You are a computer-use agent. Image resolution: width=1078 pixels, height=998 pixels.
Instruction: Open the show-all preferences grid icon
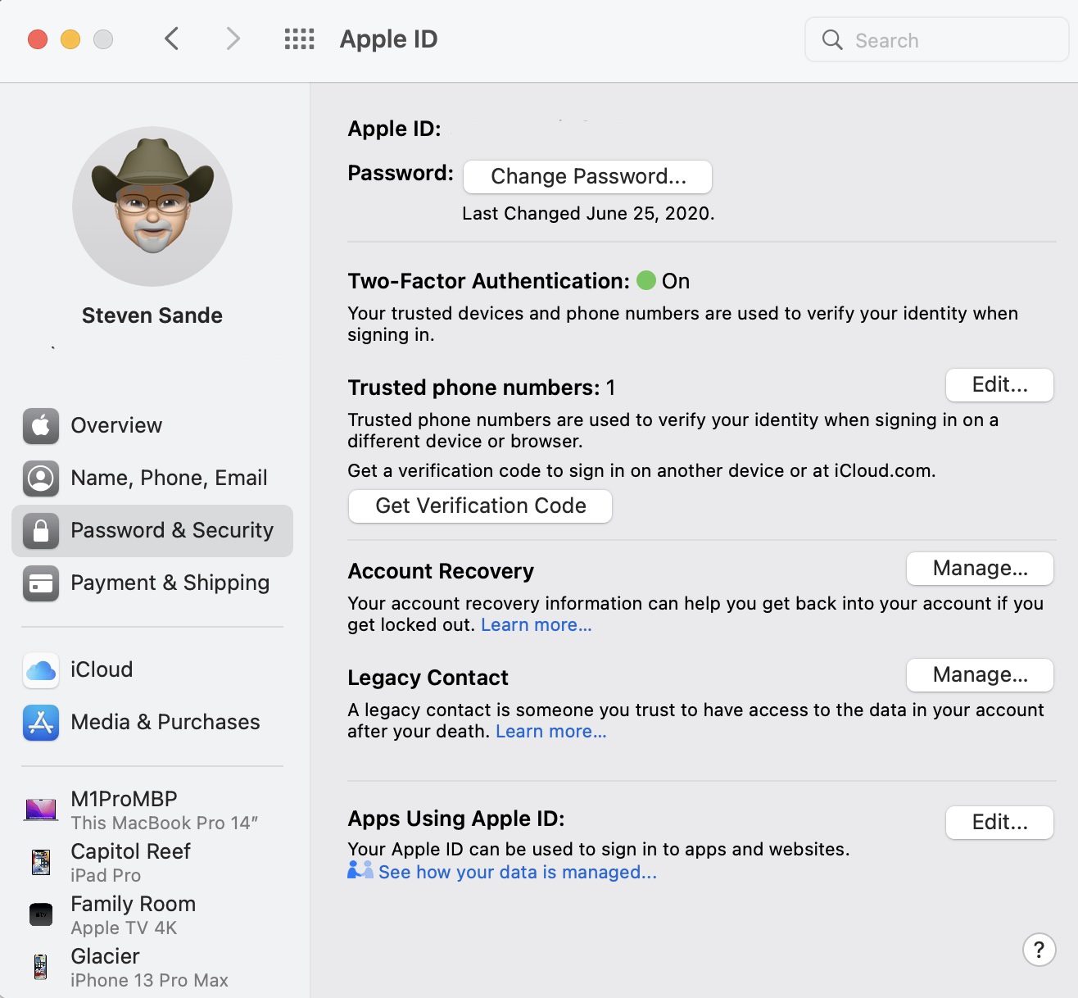tap(299, 39)
